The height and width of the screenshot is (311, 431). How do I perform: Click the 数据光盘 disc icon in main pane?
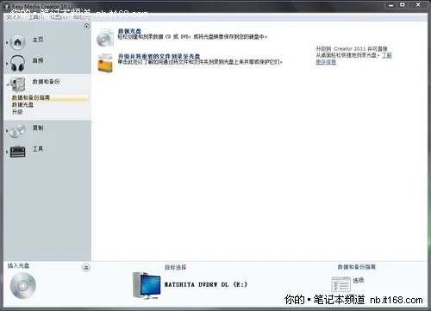tap(105, 38)
